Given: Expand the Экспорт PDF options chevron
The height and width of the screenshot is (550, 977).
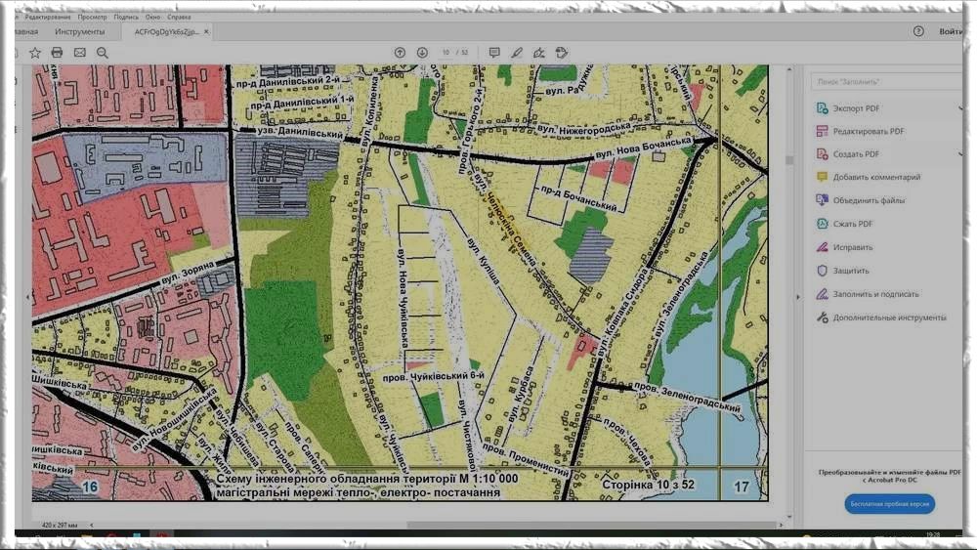Looking at the screenshot, I should tap(960, 107).
